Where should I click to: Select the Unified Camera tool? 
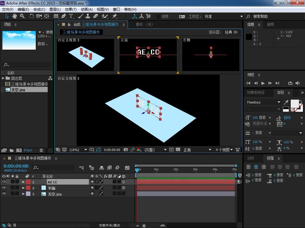click(x=39, y=16)
